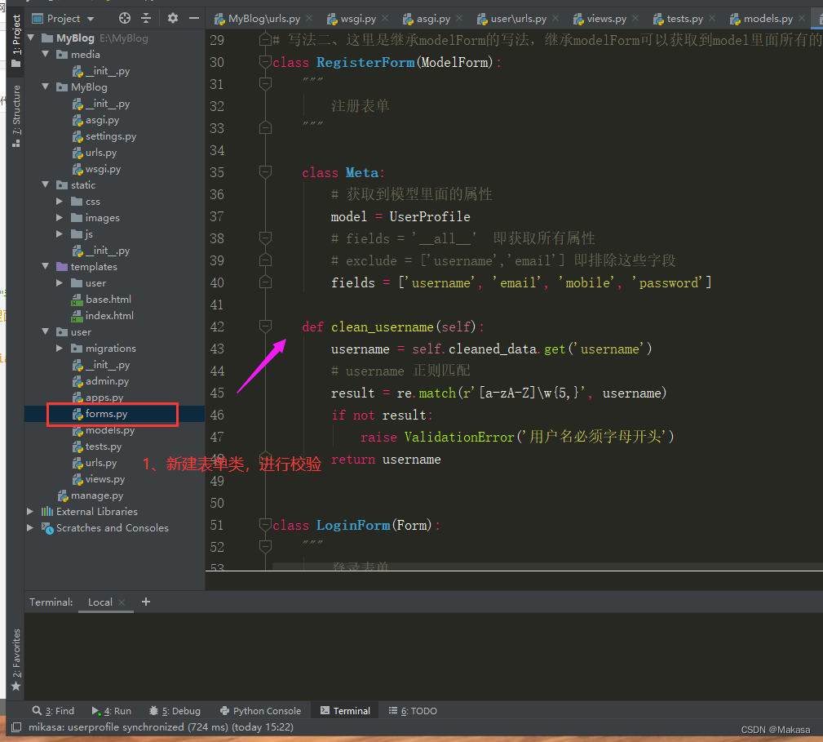The height and width of the screenshot is (742, 823).
Task: Open the Structure side tool window
Action: pyautogui.click(x=15, y=116)
